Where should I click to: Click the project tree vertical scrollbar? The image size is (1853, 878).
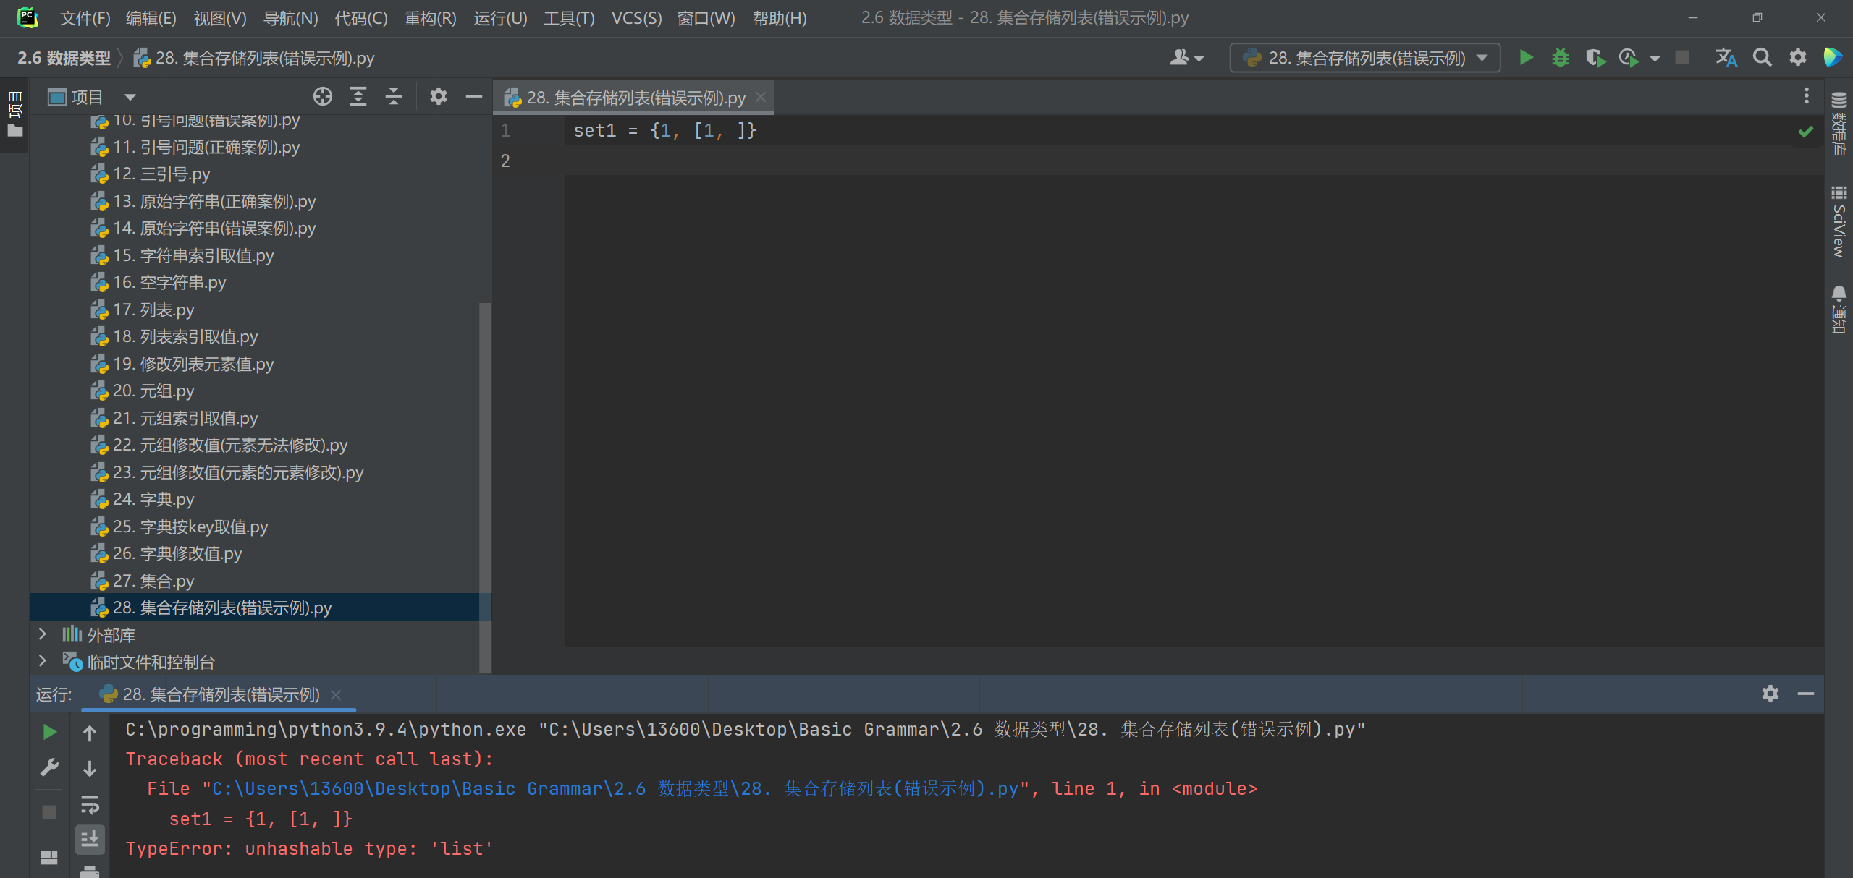click(x=485, y=488)
